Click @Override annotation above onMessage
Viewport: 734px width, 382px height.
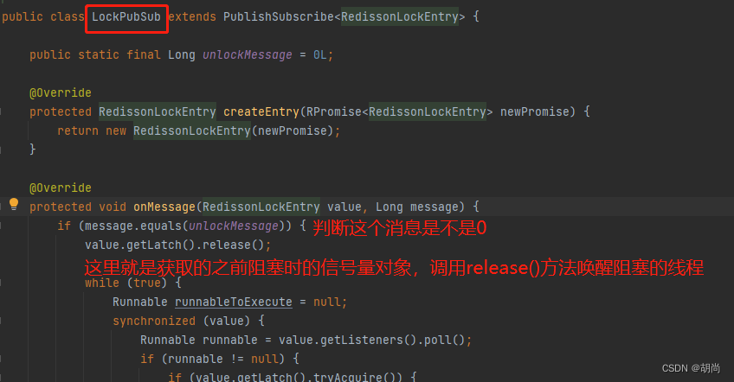61,188
